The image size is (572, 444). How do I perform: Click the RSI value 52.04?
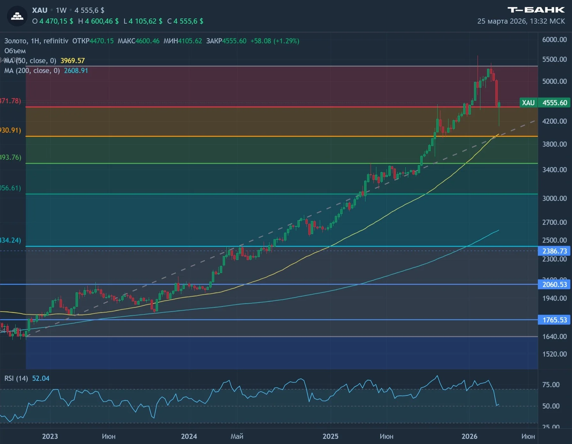coord(41,378)
